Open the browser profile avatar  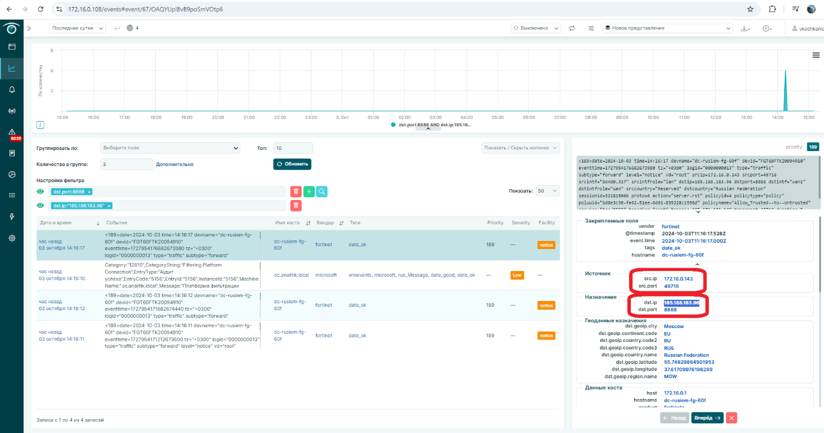811,9
